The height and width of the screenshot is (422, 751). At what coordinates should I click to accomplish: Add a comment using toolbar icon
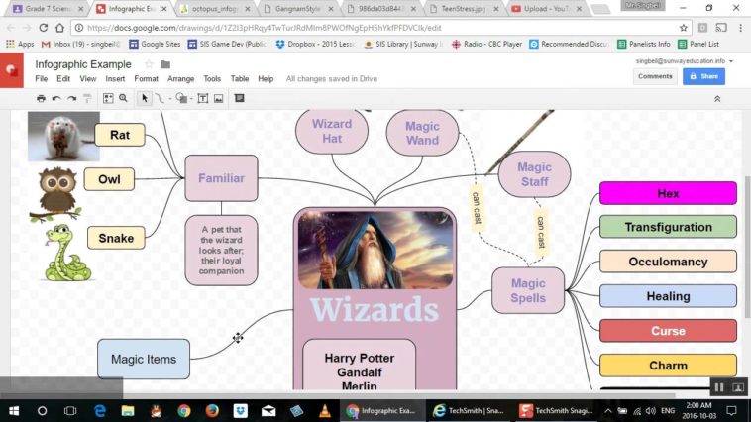(240, 98)
